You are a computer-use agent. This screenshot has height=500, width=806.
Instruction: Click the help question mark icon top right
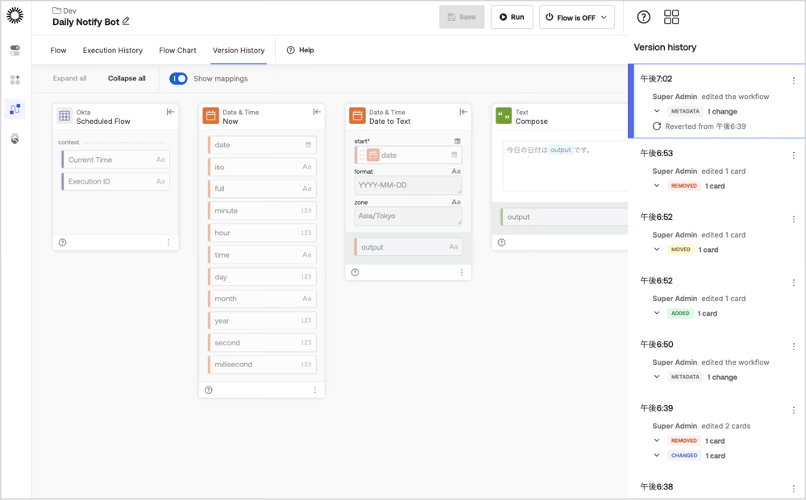coord(643,17)
